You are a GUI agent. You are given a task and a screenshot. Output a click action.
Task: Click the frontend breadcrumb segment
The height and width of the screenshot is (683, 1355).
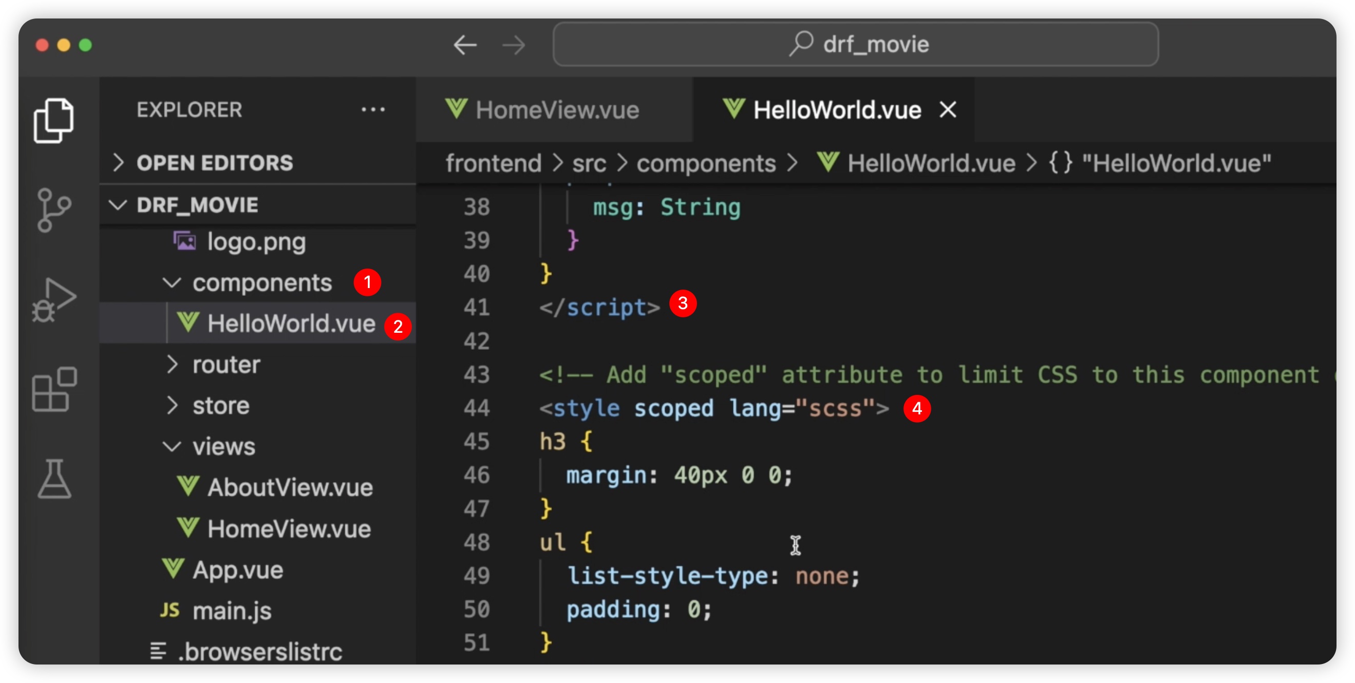(494, 163)
